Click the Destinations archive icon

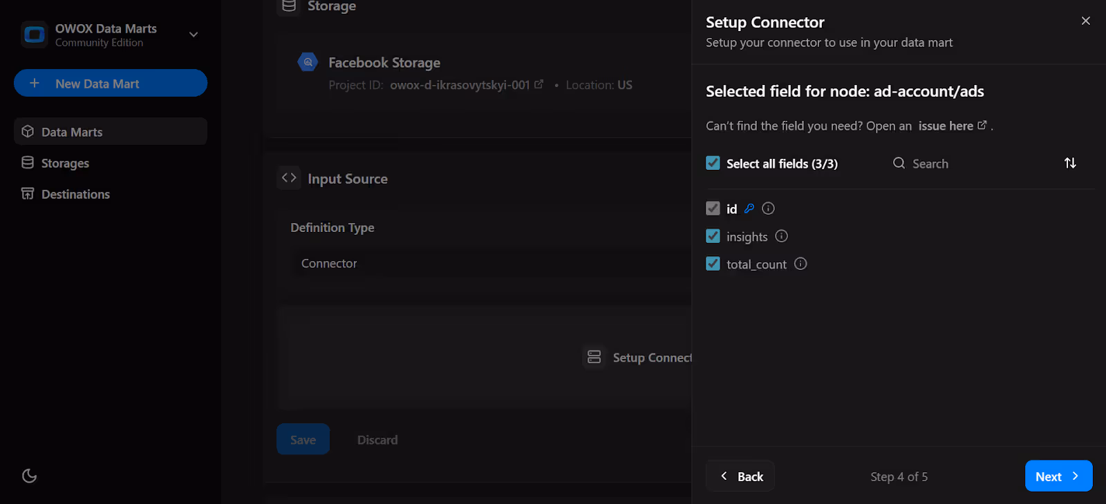tap(28, 193)
